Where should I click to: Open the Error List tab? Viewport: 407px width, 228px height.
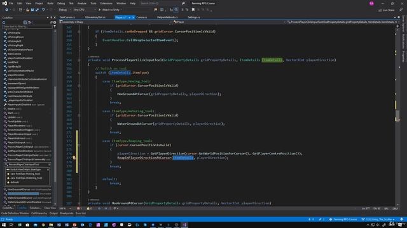click(x=81, y=213)
